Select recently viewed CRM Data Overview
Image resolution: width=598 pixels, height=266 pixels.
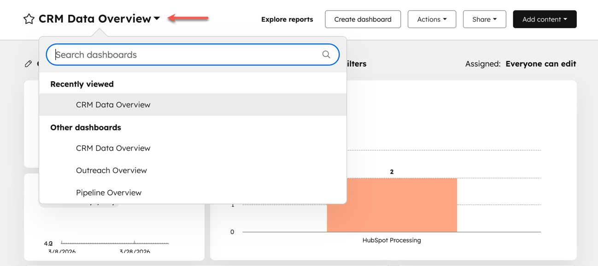(x=193, y=105)
